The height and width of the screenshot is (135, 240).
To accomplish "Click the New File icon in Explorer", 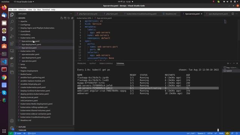I will [x=61, y=18].
